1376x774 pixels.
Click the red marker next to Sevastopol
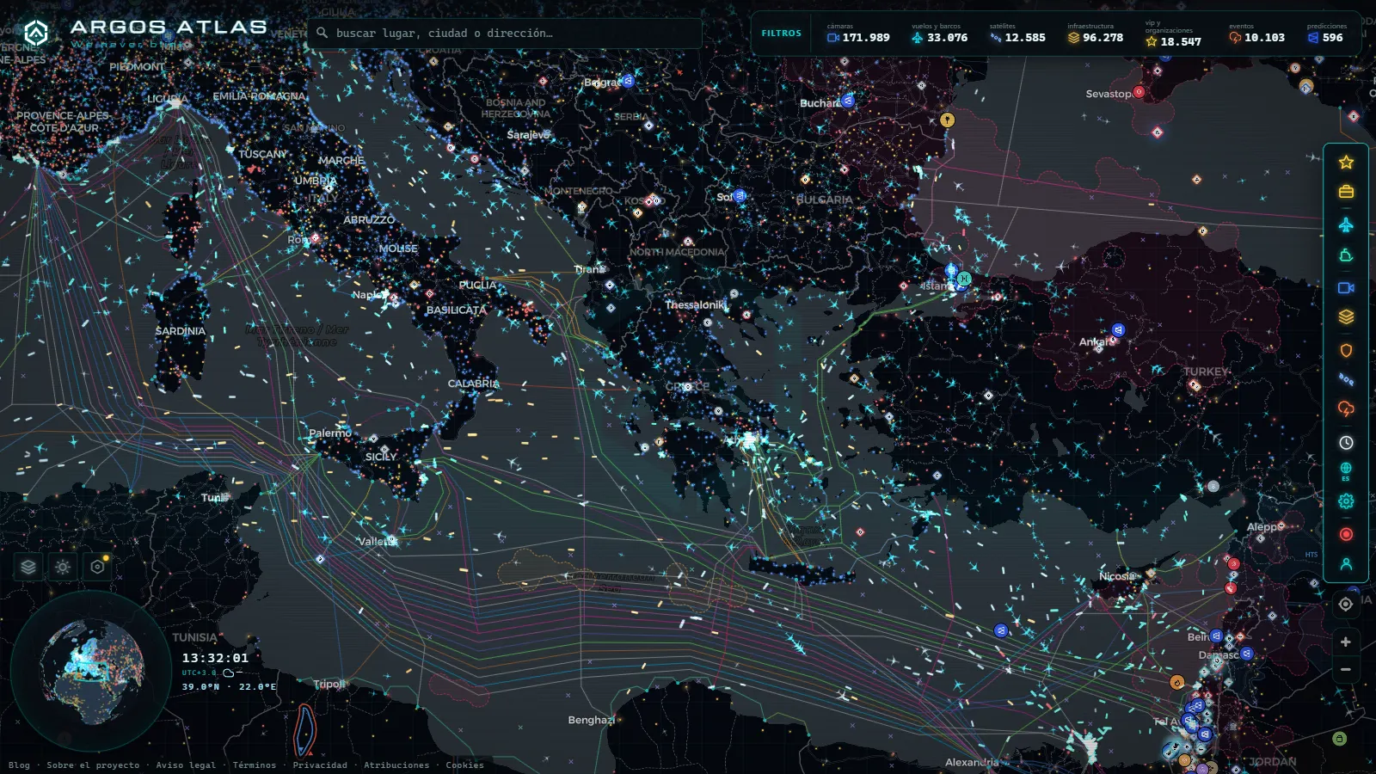tap(1139, 92)
